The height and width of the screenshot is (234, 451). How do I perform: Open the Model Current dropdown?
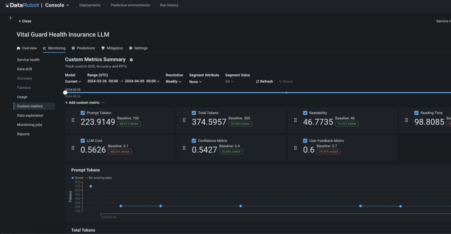click(73, 81)
